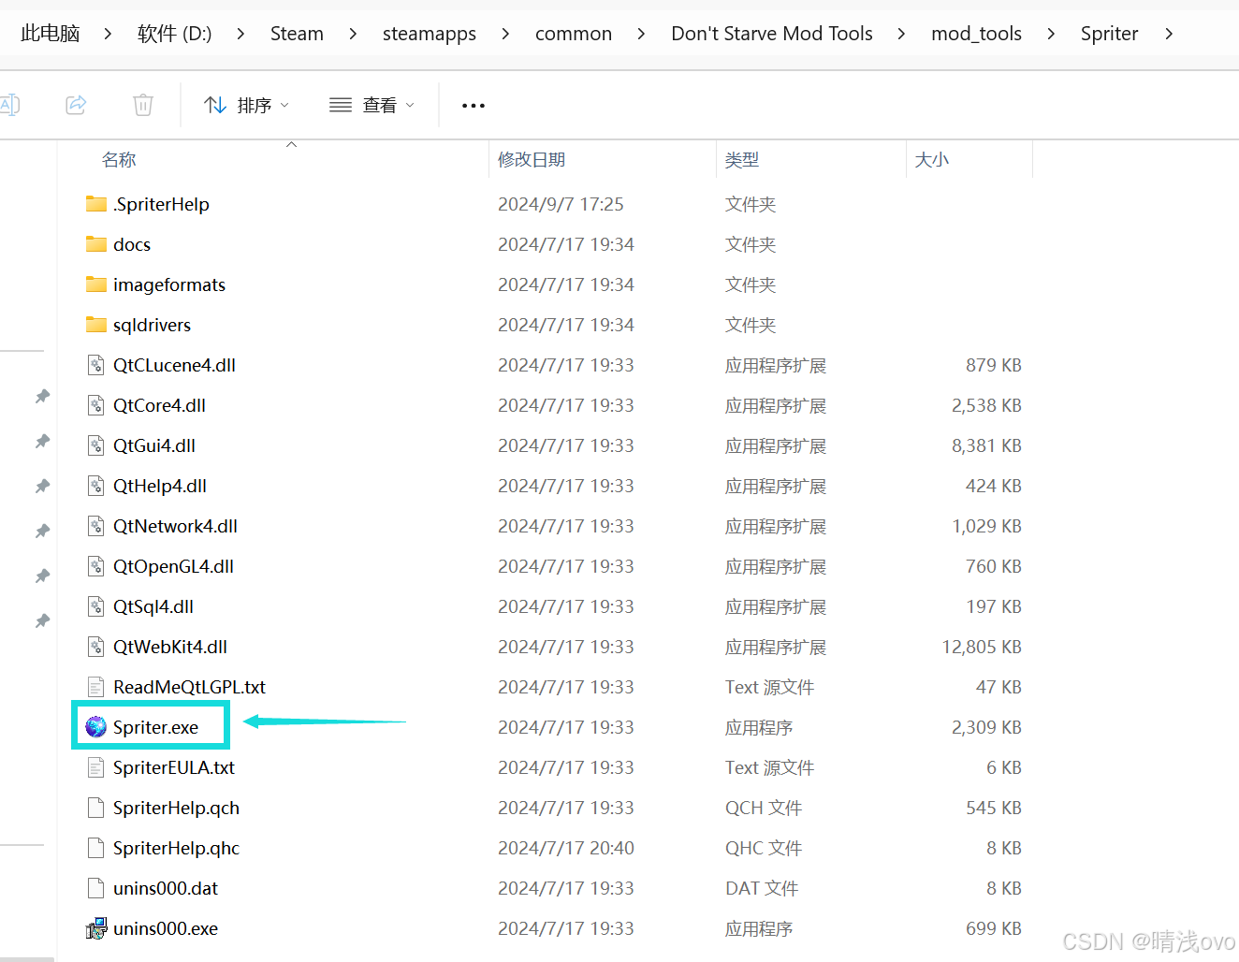1239x962 pixels.
Task: Click the sqldrivers folder icon
Action: coord(95,325)
